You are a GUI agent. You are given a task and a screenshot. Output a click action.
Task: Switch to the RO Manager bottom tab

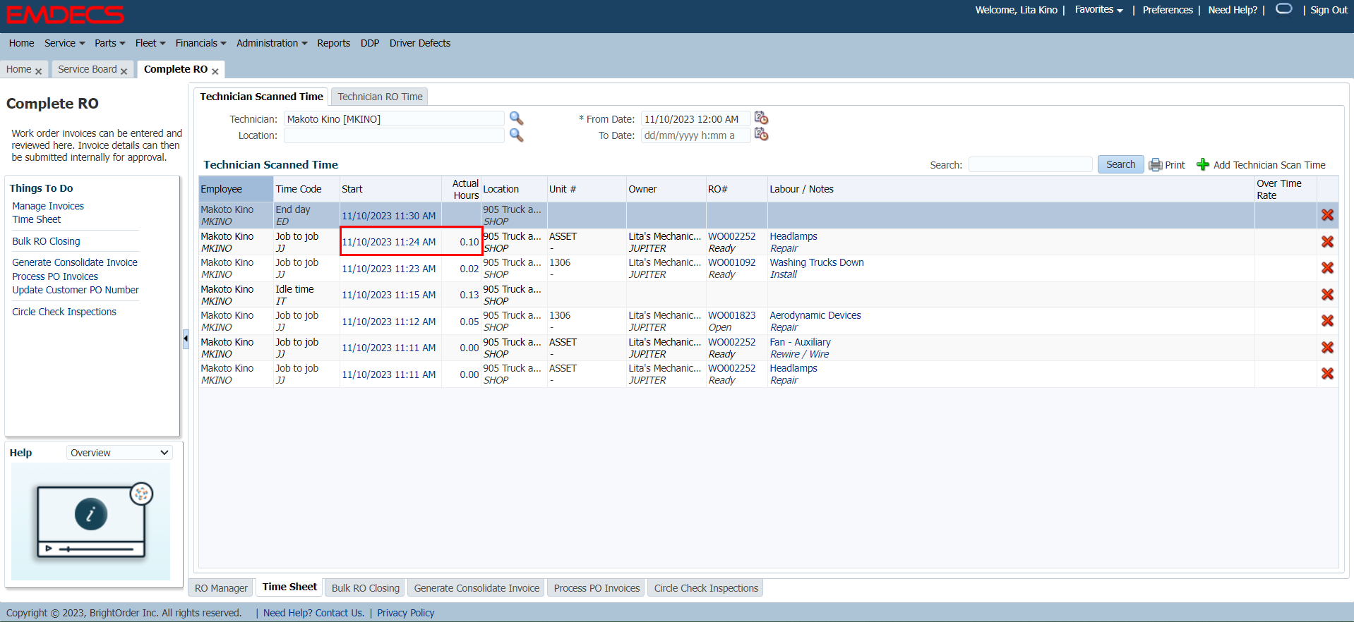point(221,588)
